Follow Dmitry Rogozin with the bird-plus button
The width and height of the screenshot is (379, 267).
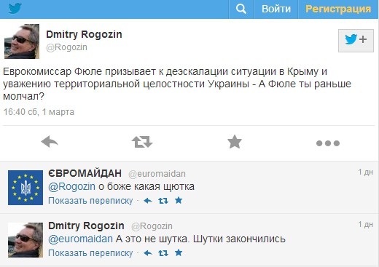356,41
